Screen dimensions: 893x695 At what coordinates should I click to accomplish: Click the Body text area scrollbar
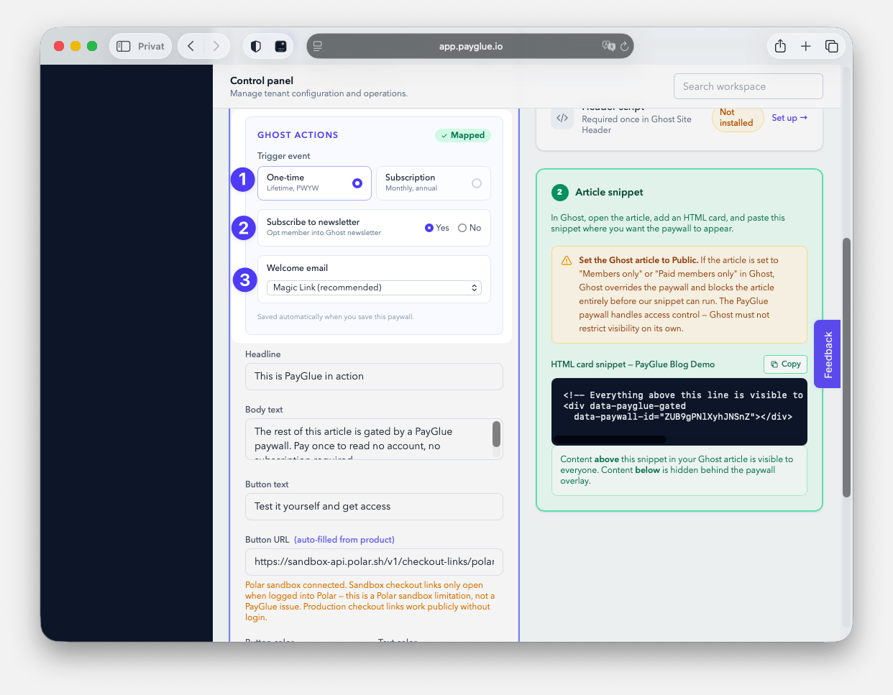pyautogui.click(x=496, y=435)
